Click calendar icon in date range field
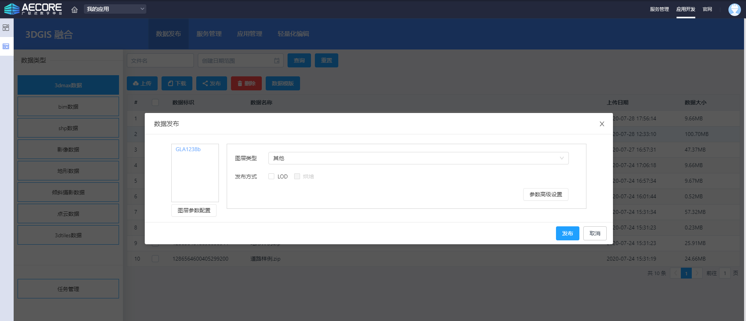Screen dimensions: 746x321 [x=277, y=61]
